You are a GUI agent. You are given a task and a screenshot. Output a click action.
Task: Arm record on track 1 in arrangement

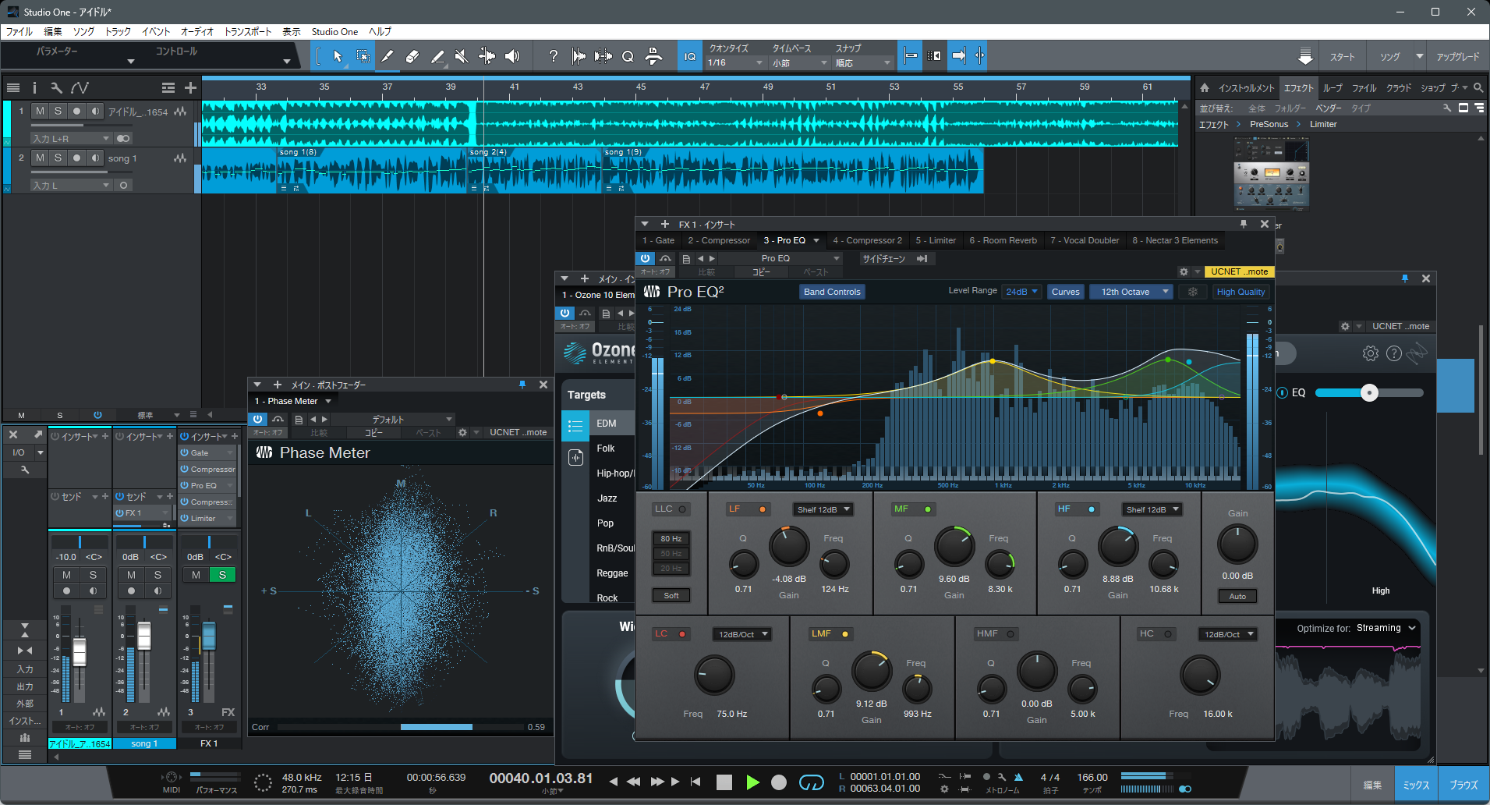(x=76, y=112)
